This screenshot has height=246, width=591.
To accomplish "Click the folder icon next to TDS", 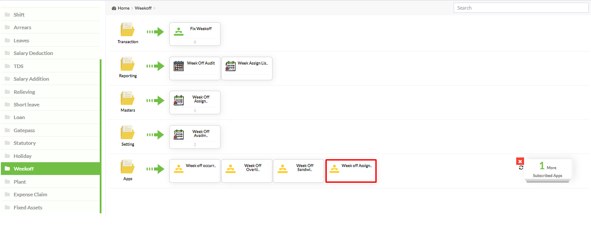I will [x=7, y=66].
